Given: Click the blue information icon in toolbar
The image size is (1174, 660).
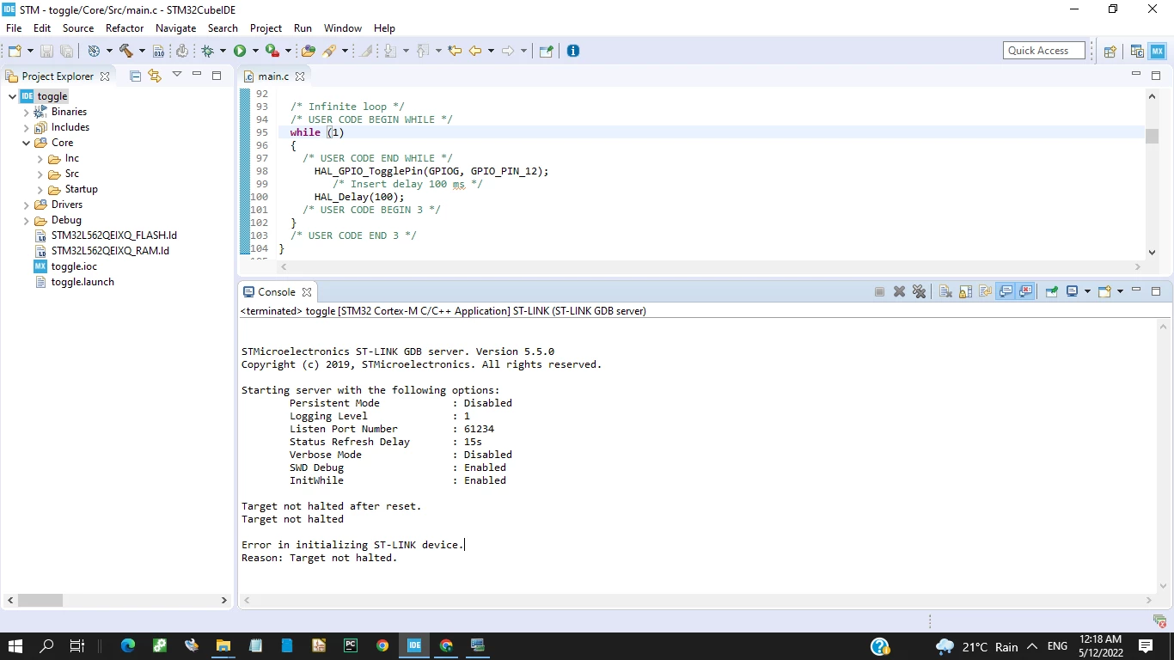Looking at the screenshot, I should (x=573, y=51).
